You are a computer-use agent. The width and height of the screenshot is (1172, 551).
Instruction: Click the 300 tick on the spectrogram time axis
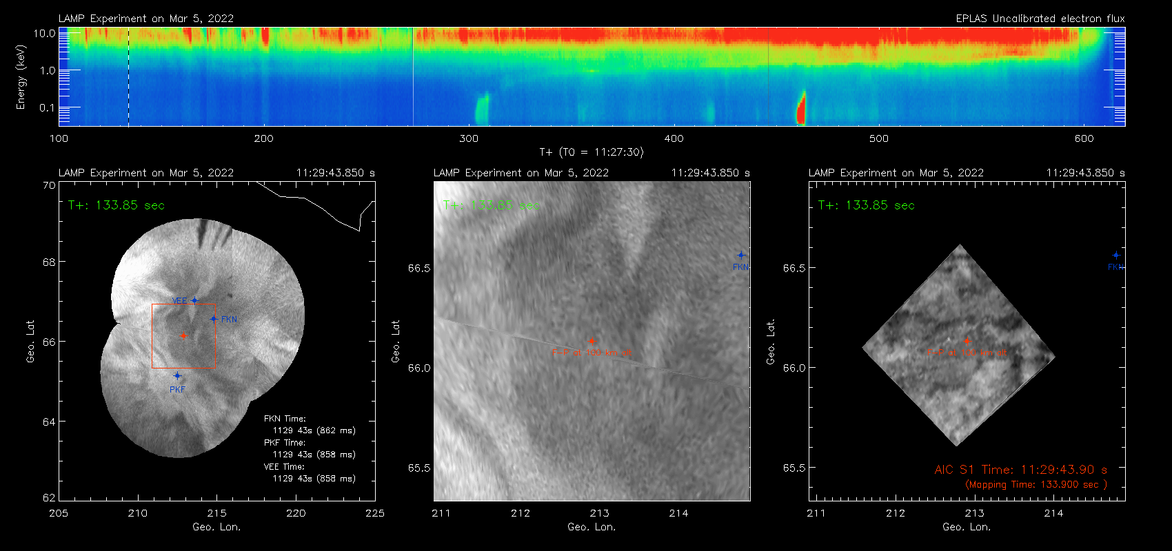(469, 138)
